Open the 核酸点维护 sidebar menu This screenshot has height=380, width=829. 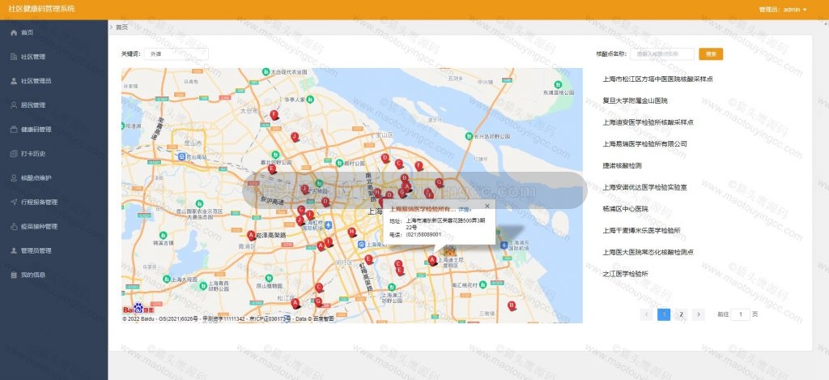[x=54, y=177]
